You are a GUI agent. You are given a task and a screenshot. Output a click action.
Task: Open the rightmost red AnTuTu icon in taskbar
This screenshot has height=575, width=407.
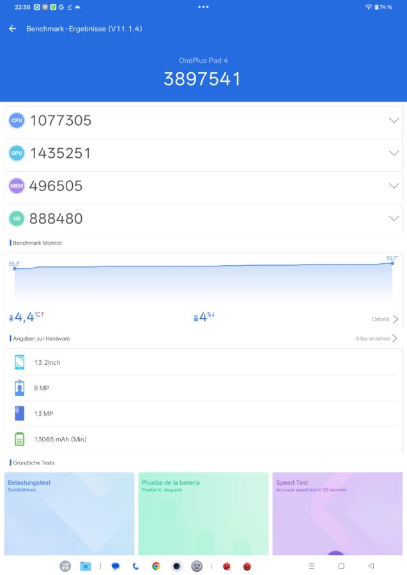(247, 566)
